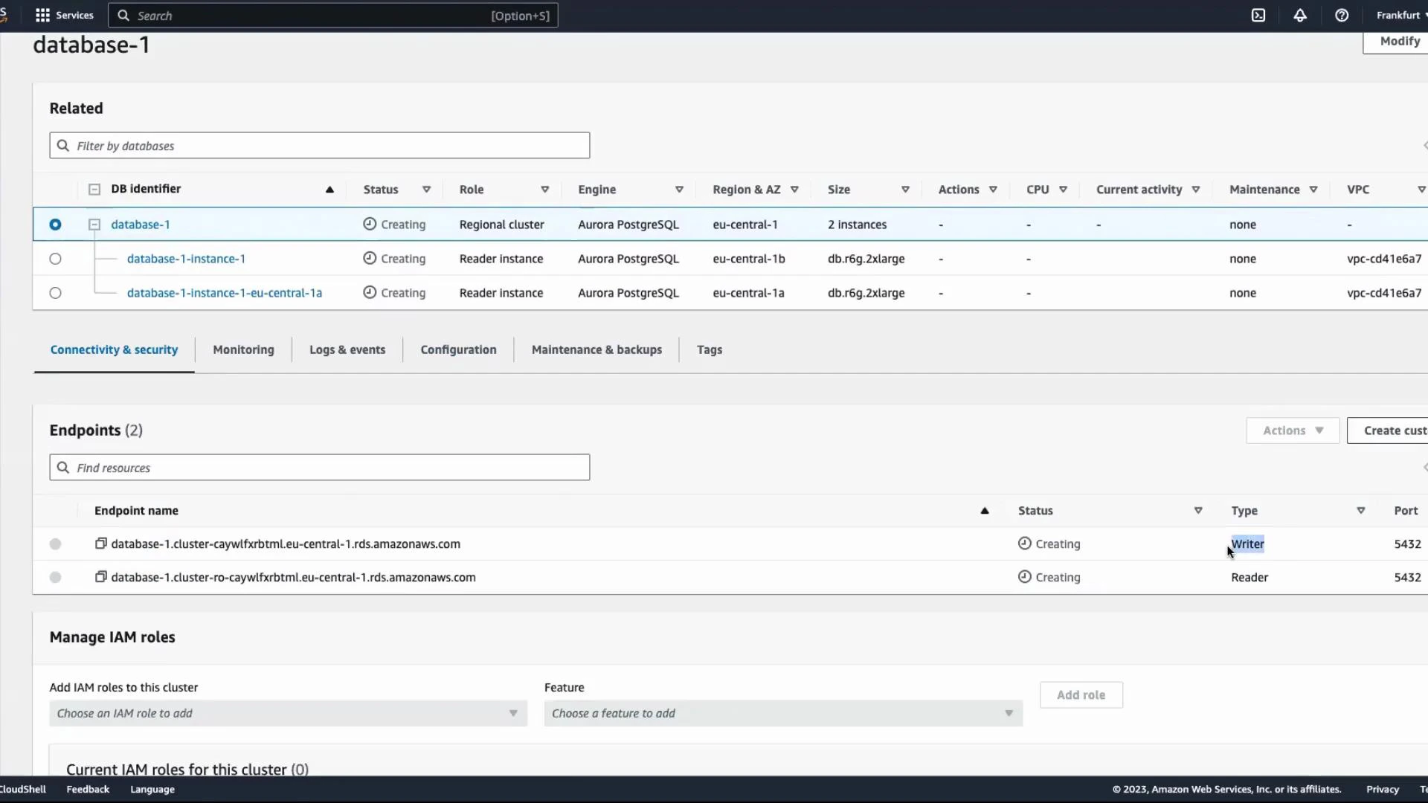Open the help question-mark icon
This screenshot has width=1428, height=803.
[1342, 15]
